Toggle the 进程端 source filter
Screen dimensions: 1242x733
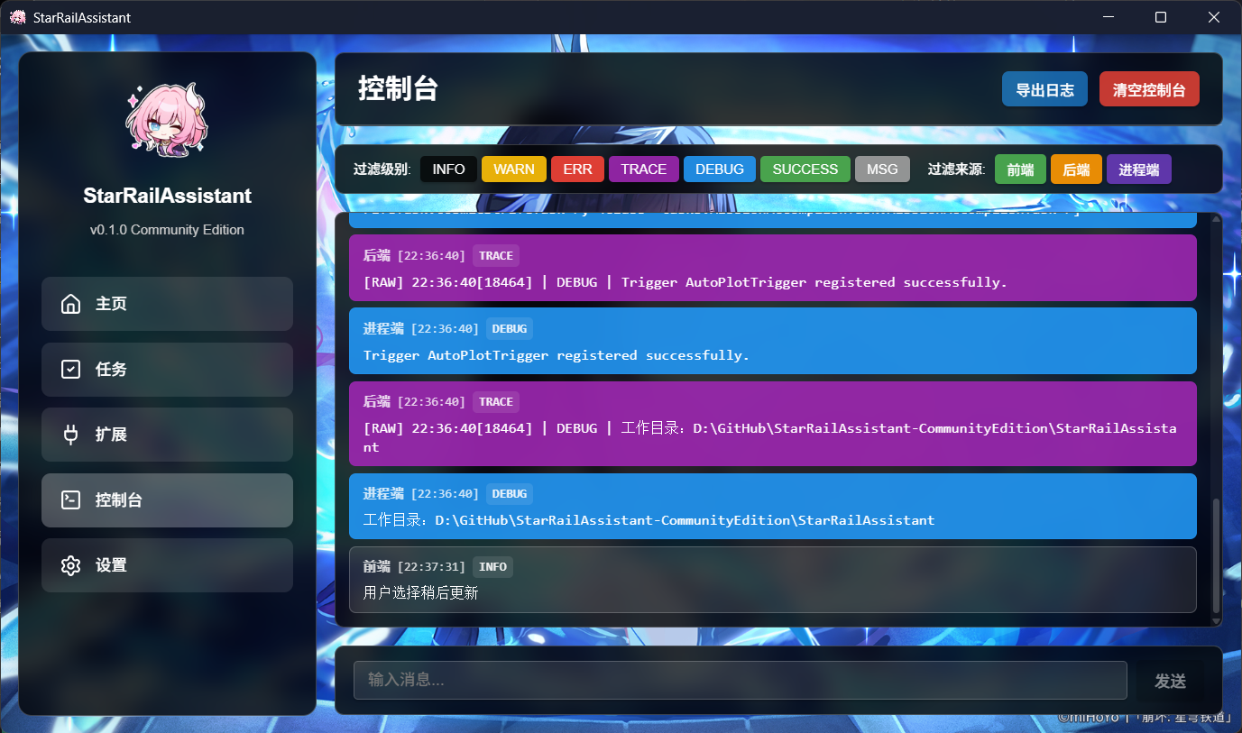pyautogui.click(x=1138, y=169)
